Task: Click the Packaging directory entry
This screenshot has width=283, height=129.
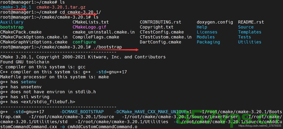Action: [x=208, y=42]
